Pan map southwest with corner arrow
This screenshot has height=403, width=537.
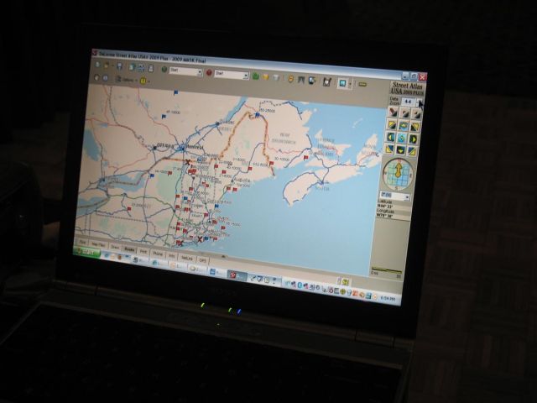click(x=389, y=149)
